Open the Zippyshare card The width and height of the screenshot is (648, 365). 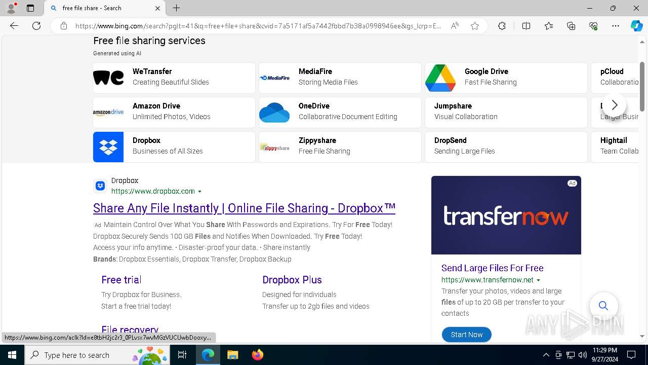coord(340,147)
